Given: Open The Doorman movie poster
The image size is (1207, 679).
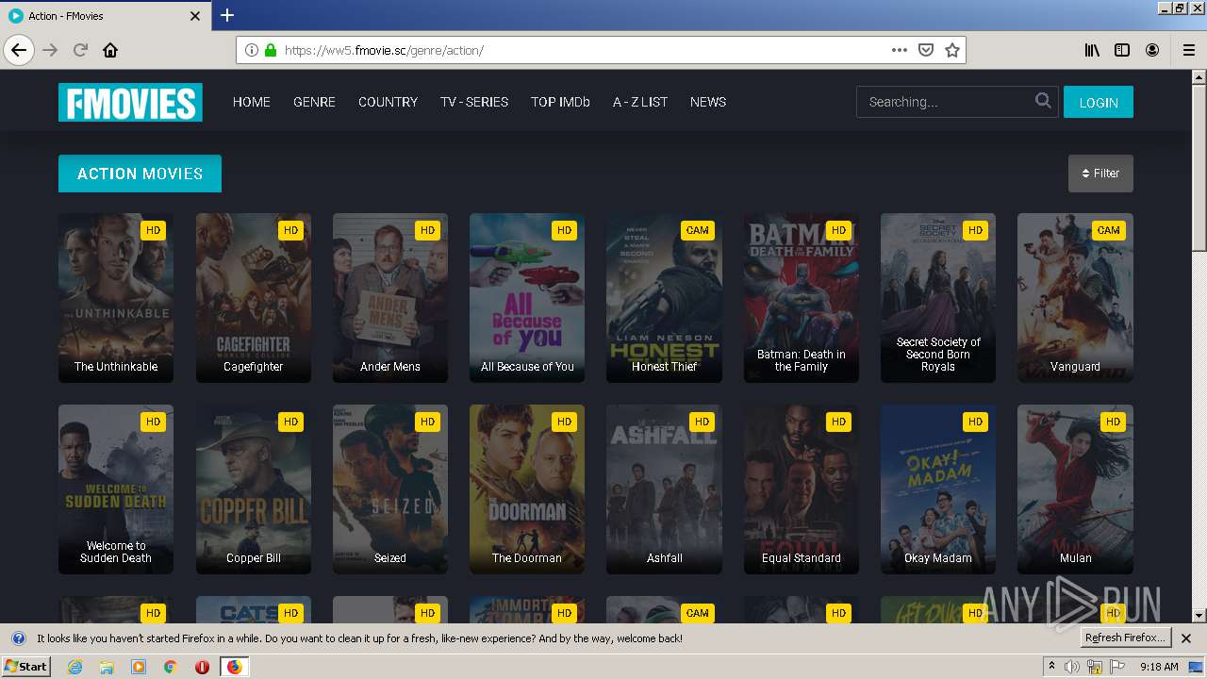Looking at the screenshot, I should point(527,489).
